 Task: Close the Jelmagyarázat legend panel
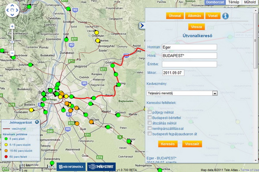pos(37,122)
